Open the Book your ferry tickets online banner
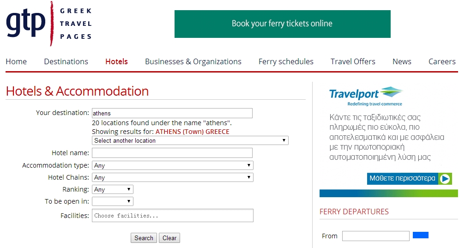471x248 pixels. [x=282, y=24]
